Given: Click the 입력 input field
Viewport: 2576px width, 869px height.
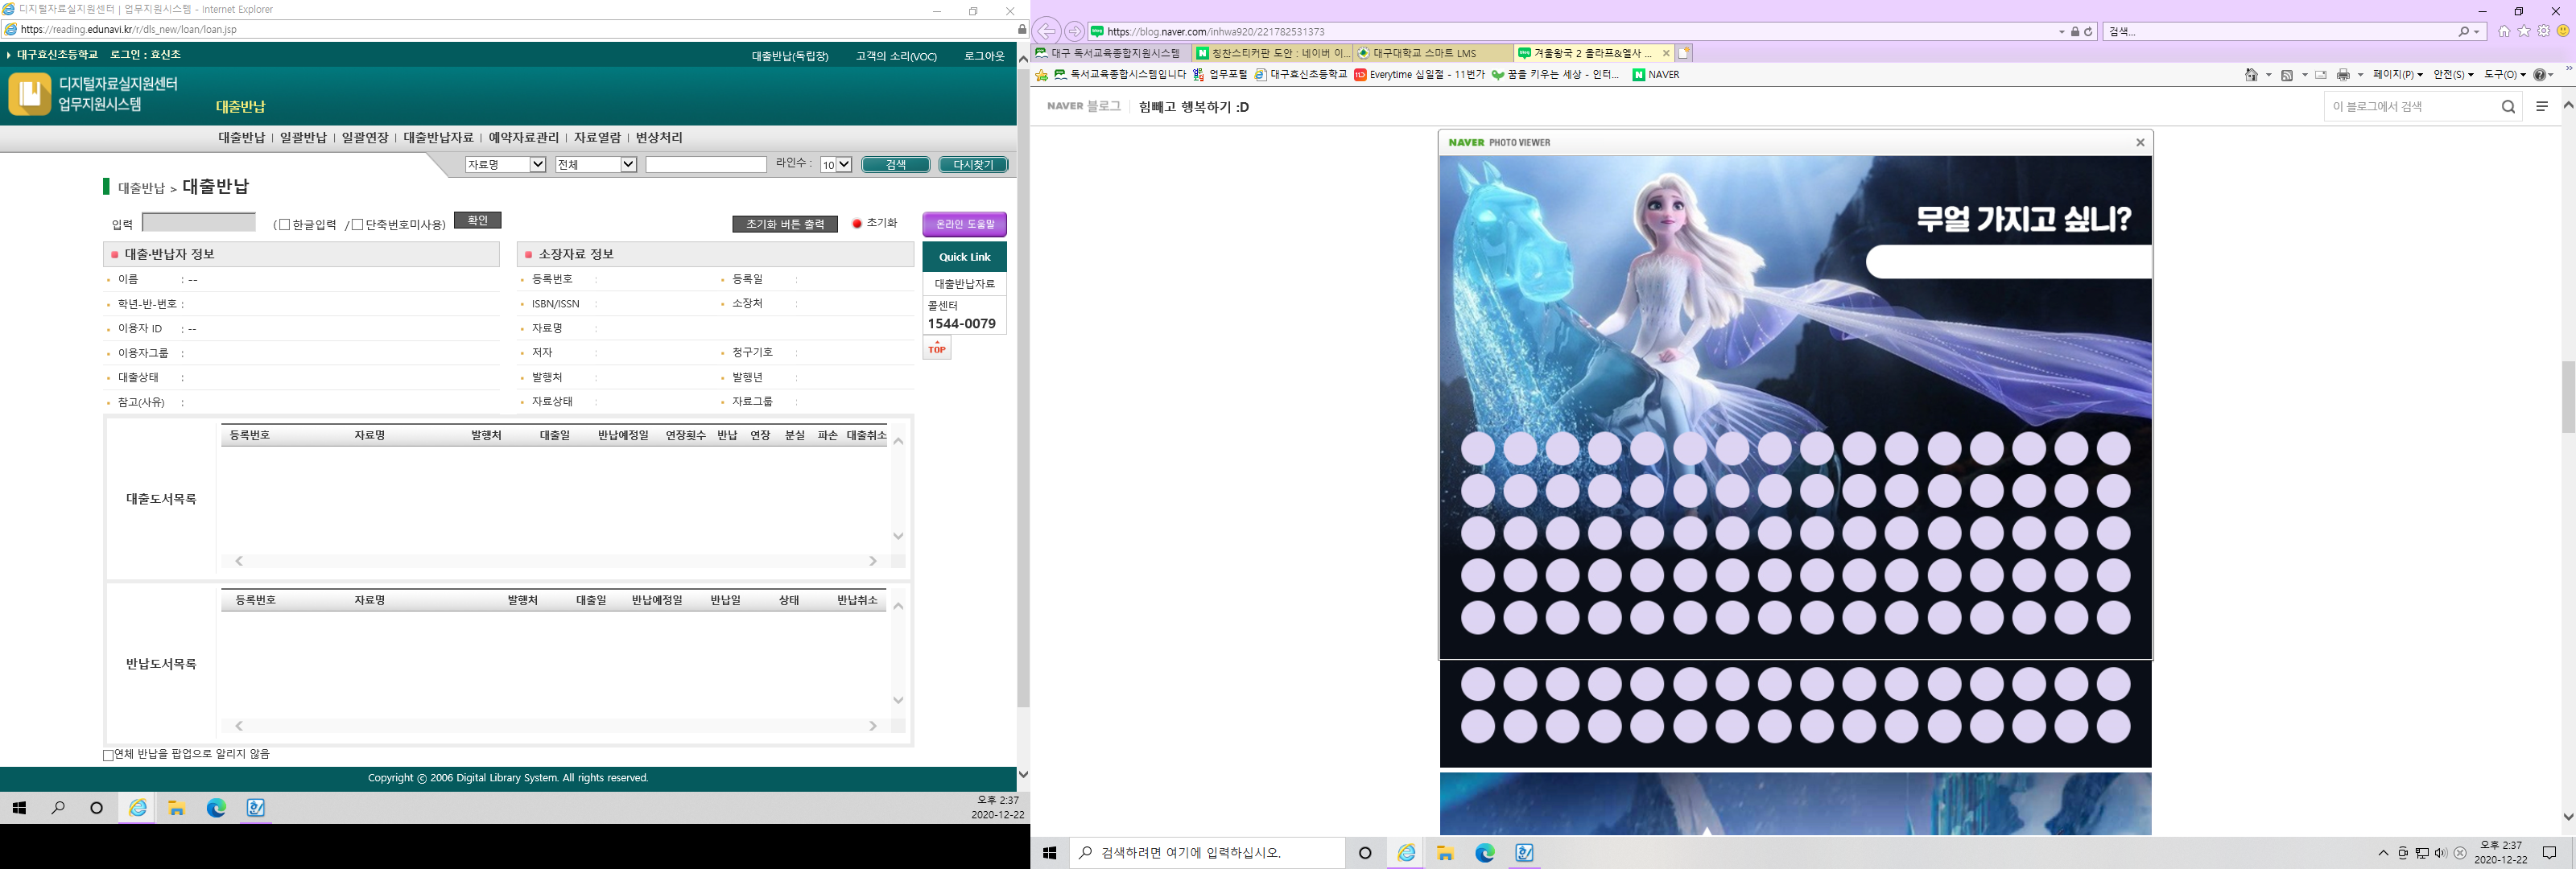Looking at the screenshot, I should 199,222.
